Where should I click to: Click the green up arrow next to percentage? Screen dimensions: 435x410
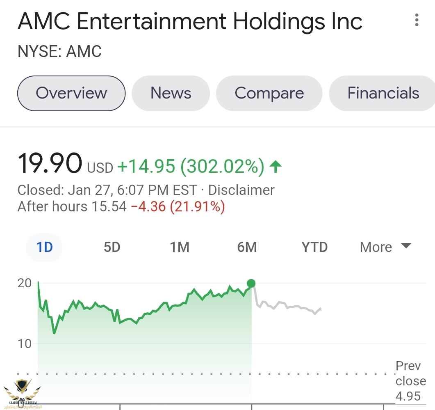(276, 166)
